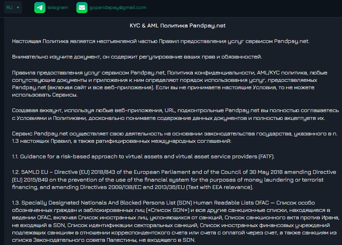Click the line "использовать Сервисы."
Screen dimensions: 342x245
[x=45, y=95]
